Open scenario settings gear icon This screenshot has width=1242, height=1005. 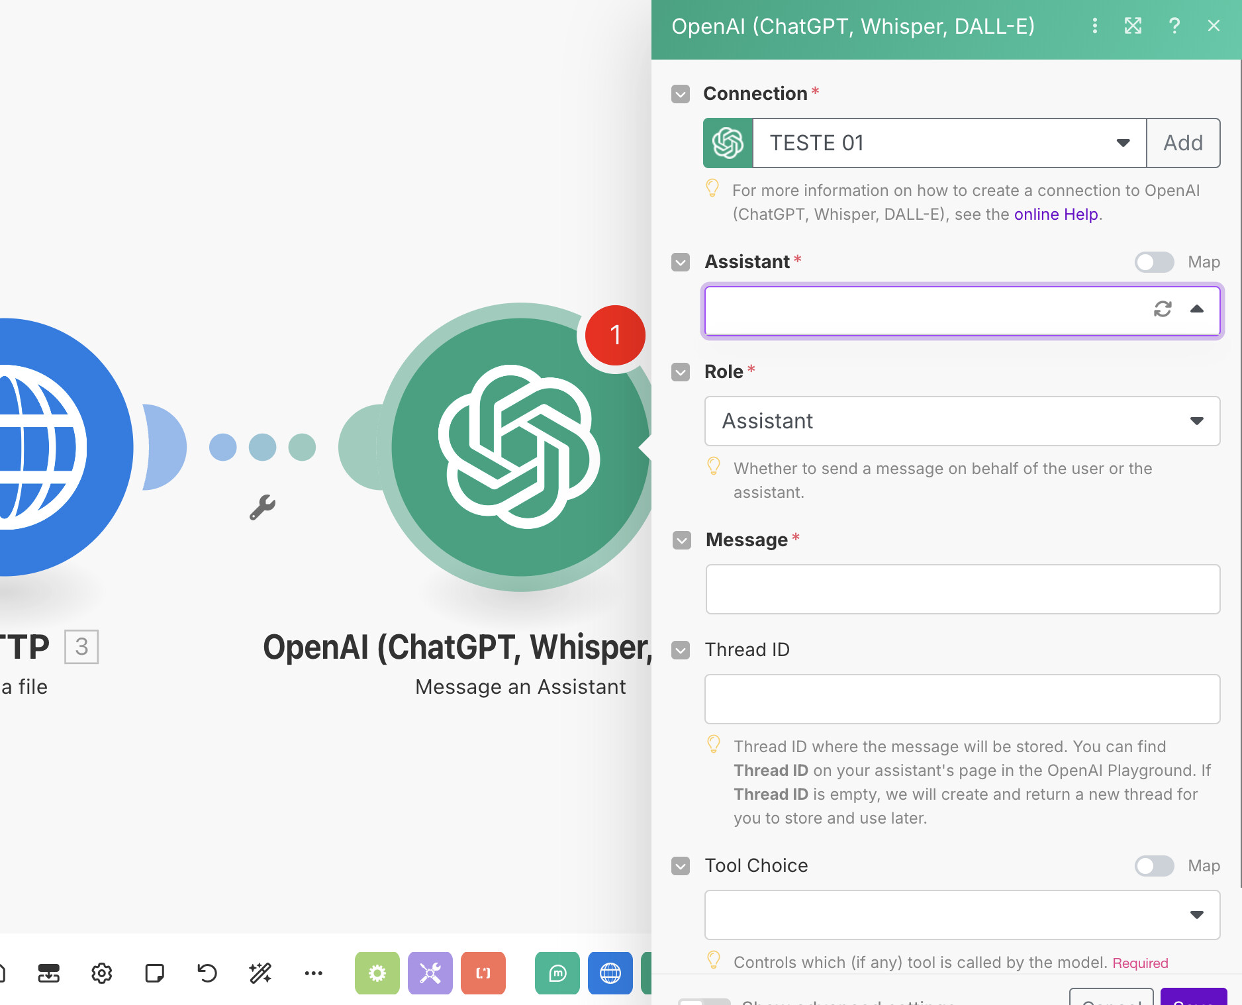coord(101,973)
